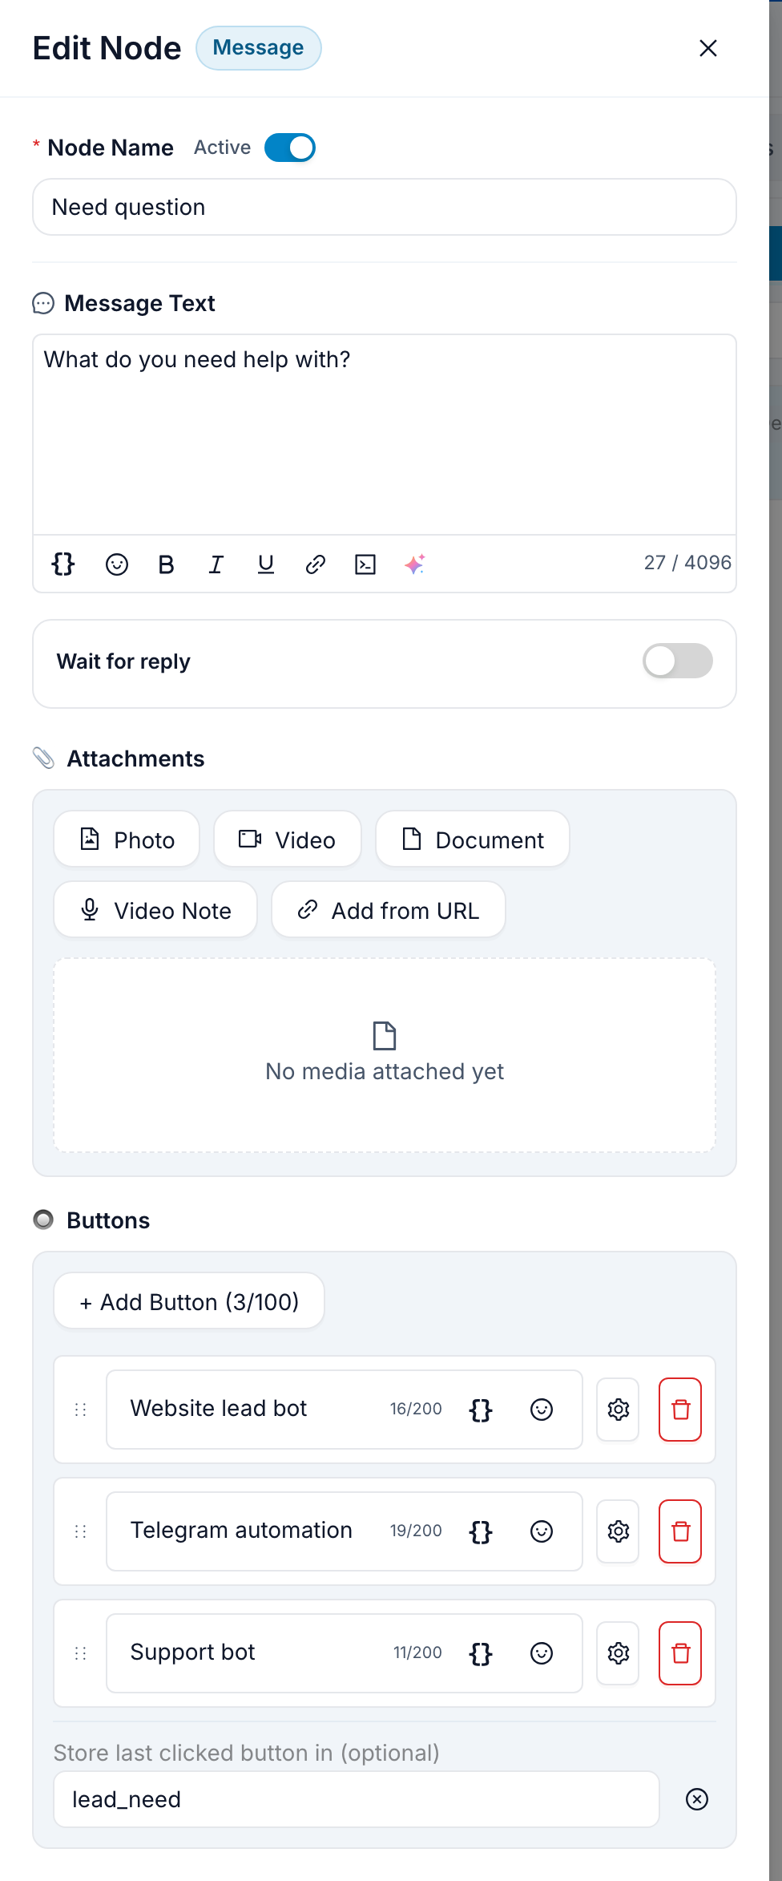Grab drag handle of Website lead bot
Screen dimensions: 782x1881
pos(81,1410)
